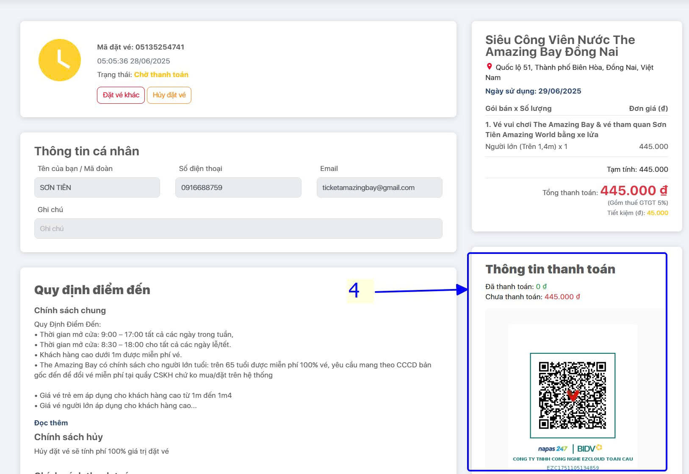This screenshot has height=474, width=689.
Task: Click the payment QR code image
Action: (x=572, y=395)
